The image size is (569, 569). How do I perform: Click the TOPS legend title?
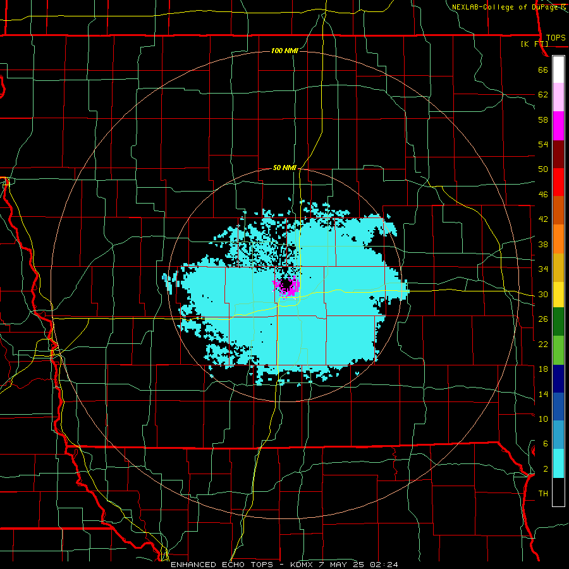coord(556,38)
